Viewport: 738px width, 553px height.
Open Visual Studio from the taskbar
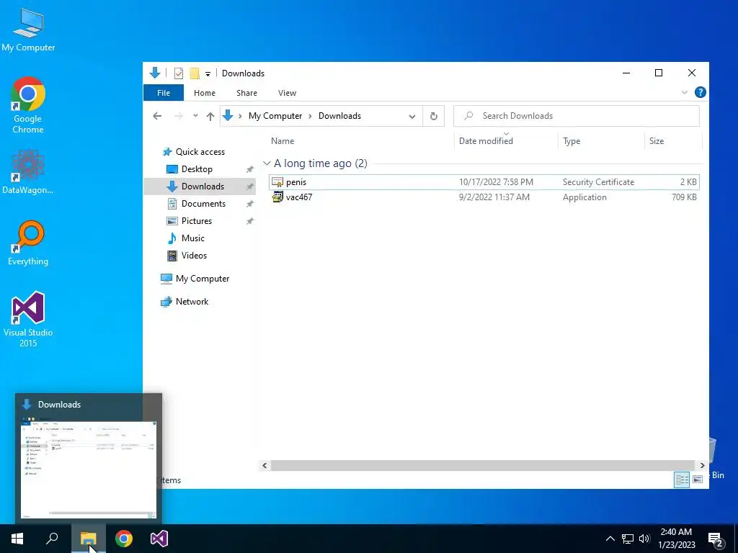(x=159, y=539)
